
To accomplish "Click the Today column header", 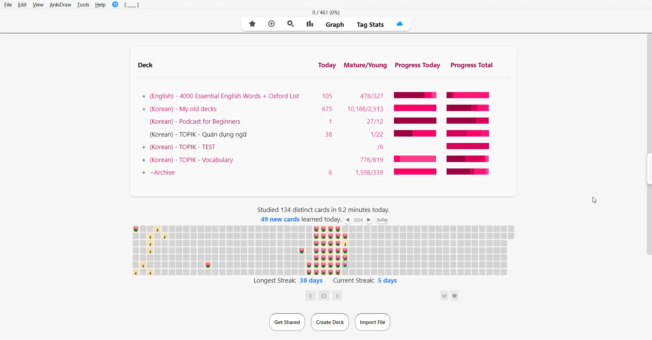I will point(327,65).
